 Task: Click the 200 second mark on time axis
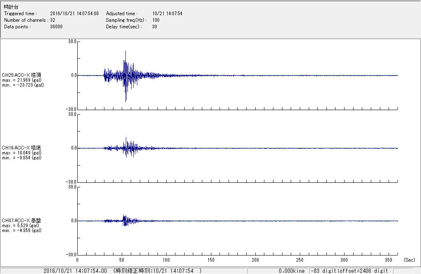click(255, 260)
